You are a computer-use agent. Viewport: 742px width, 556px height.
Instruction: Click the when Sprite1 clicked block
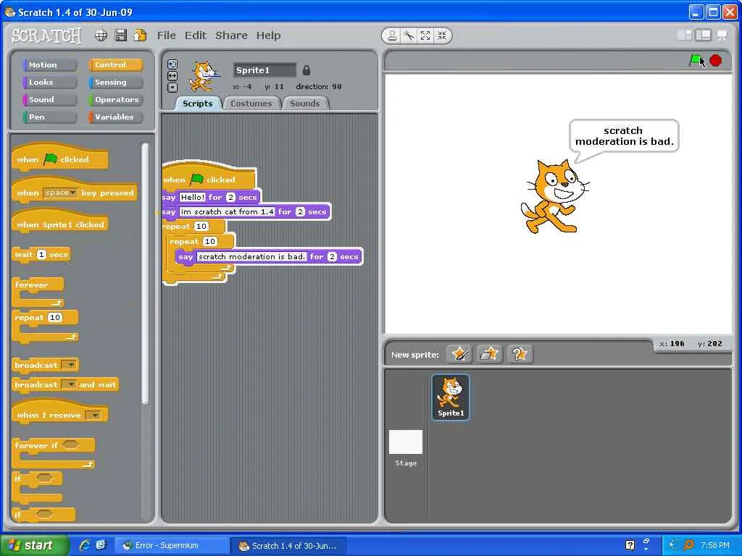59,222
